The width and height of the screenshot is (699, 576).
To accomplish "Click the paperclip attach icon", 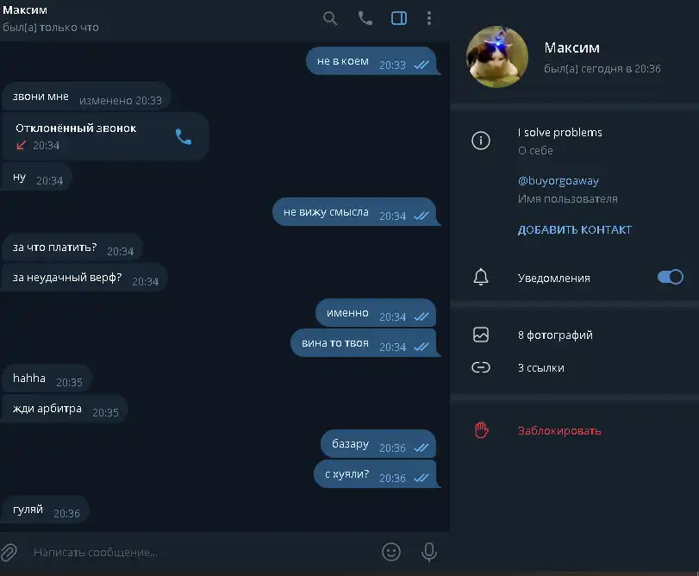I will point(9,553).
